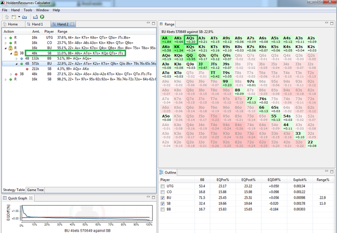Uncheck the SB checkbox in Outline
The image size is (337, 233).
[163, 204]
